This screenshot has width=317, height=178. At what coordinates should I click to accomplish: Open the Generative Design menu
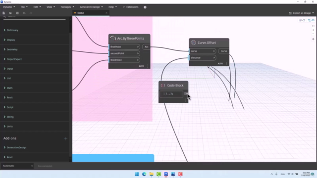pyautogui.click(x=91, y=7)
